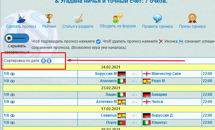Click Italian flag beside Лацио
Screen dimensions: 215x130
pos(121,95)
